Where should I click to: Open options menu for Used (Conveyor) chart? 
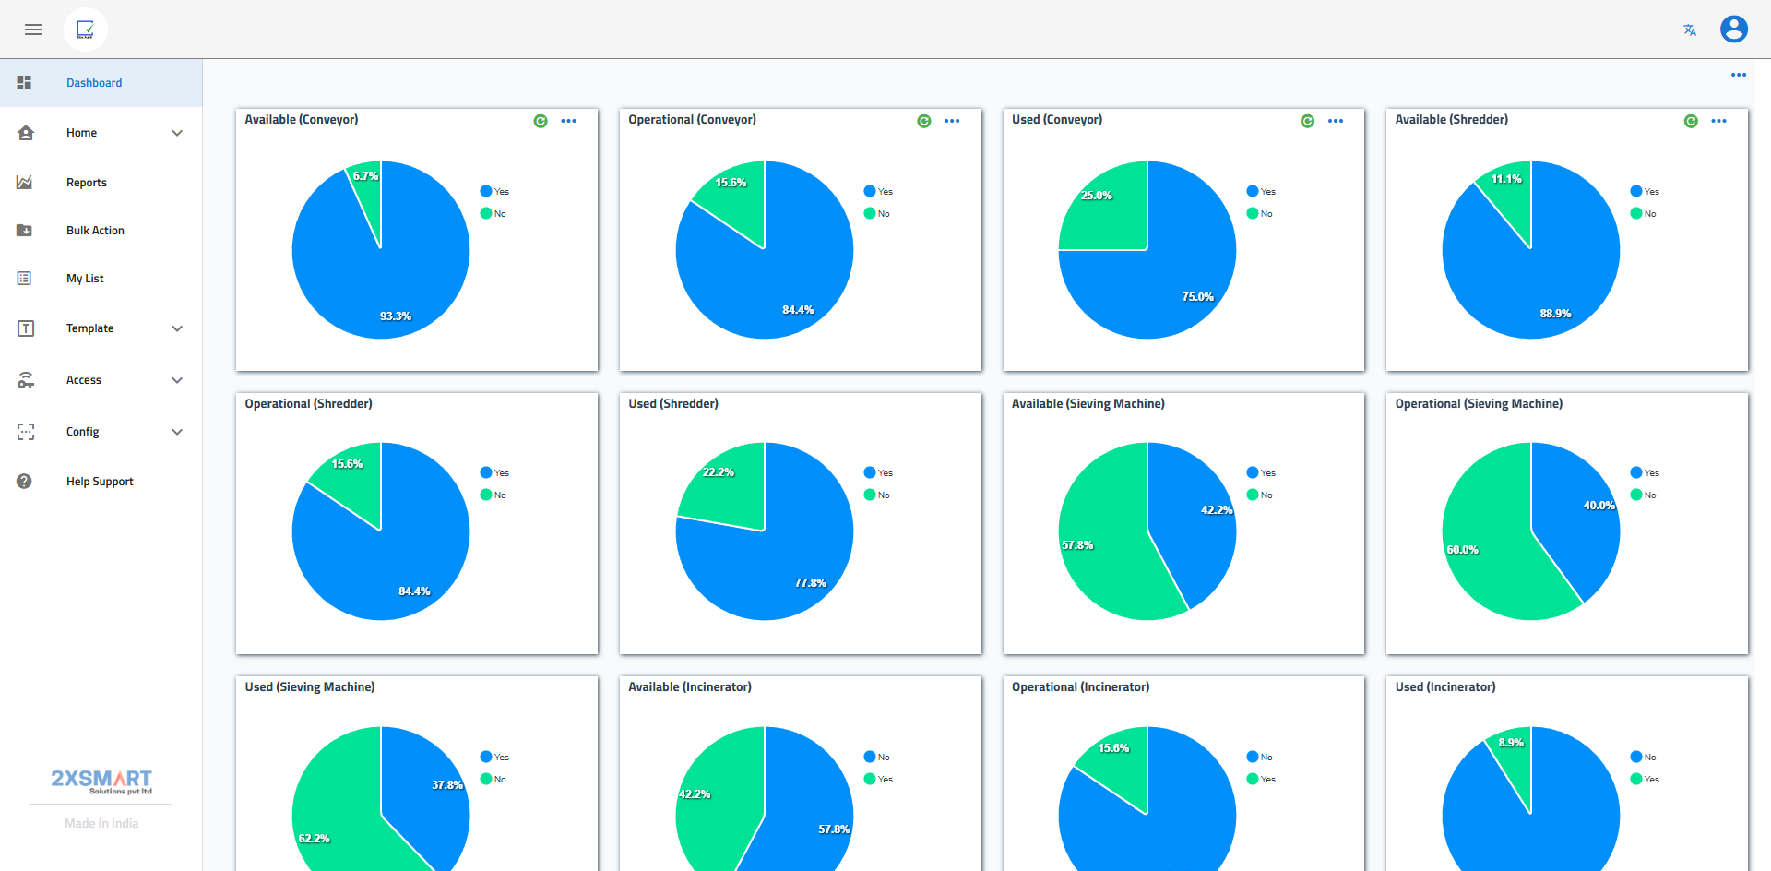(x=1335, y=121)
